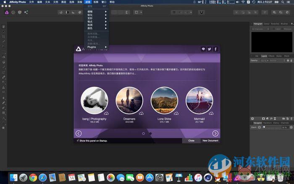Open App Store from the dock
This screenshot has width=294, height=184.
point(150,178)
